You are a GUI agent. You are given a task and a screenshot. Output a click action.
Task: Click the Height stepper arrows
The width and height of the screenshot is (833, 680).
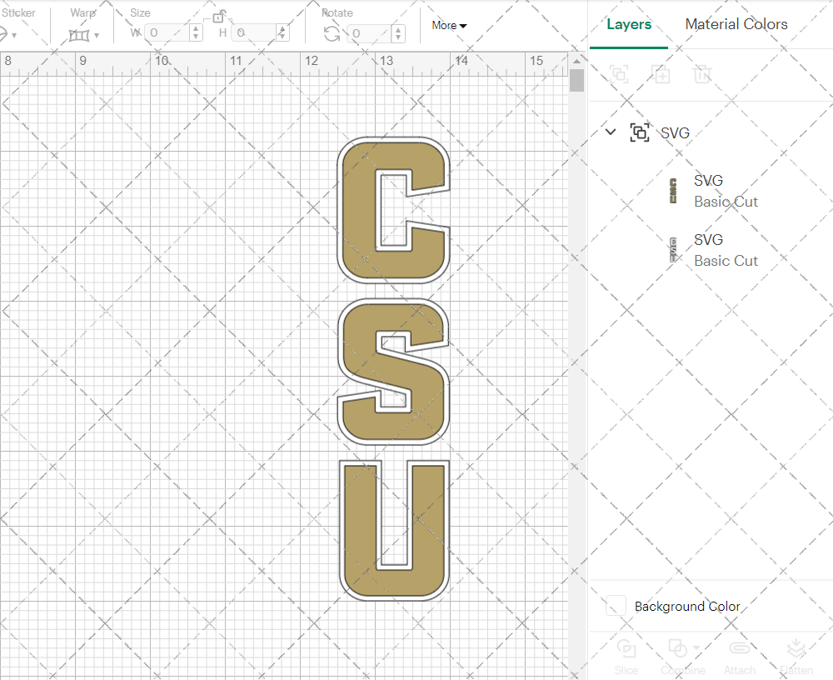click(282, 33)
